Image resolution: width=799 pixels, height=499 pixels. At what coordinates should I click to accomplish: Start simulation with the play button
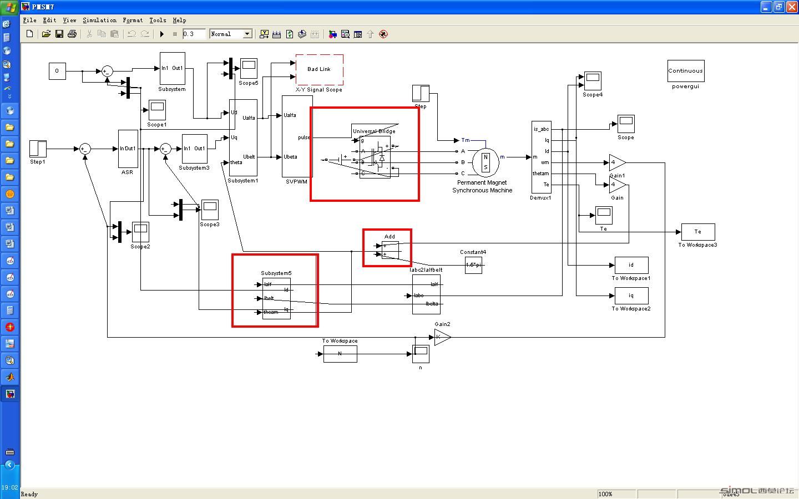(161, 34)
